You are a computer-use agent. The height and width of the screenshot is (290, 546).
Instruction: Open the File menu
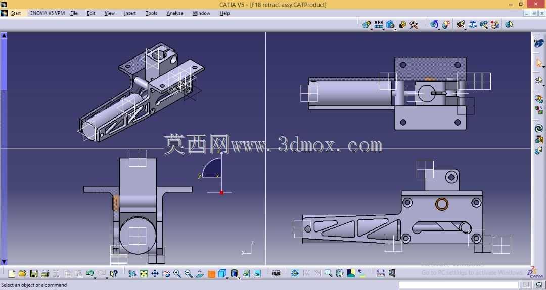pos(74,13)
